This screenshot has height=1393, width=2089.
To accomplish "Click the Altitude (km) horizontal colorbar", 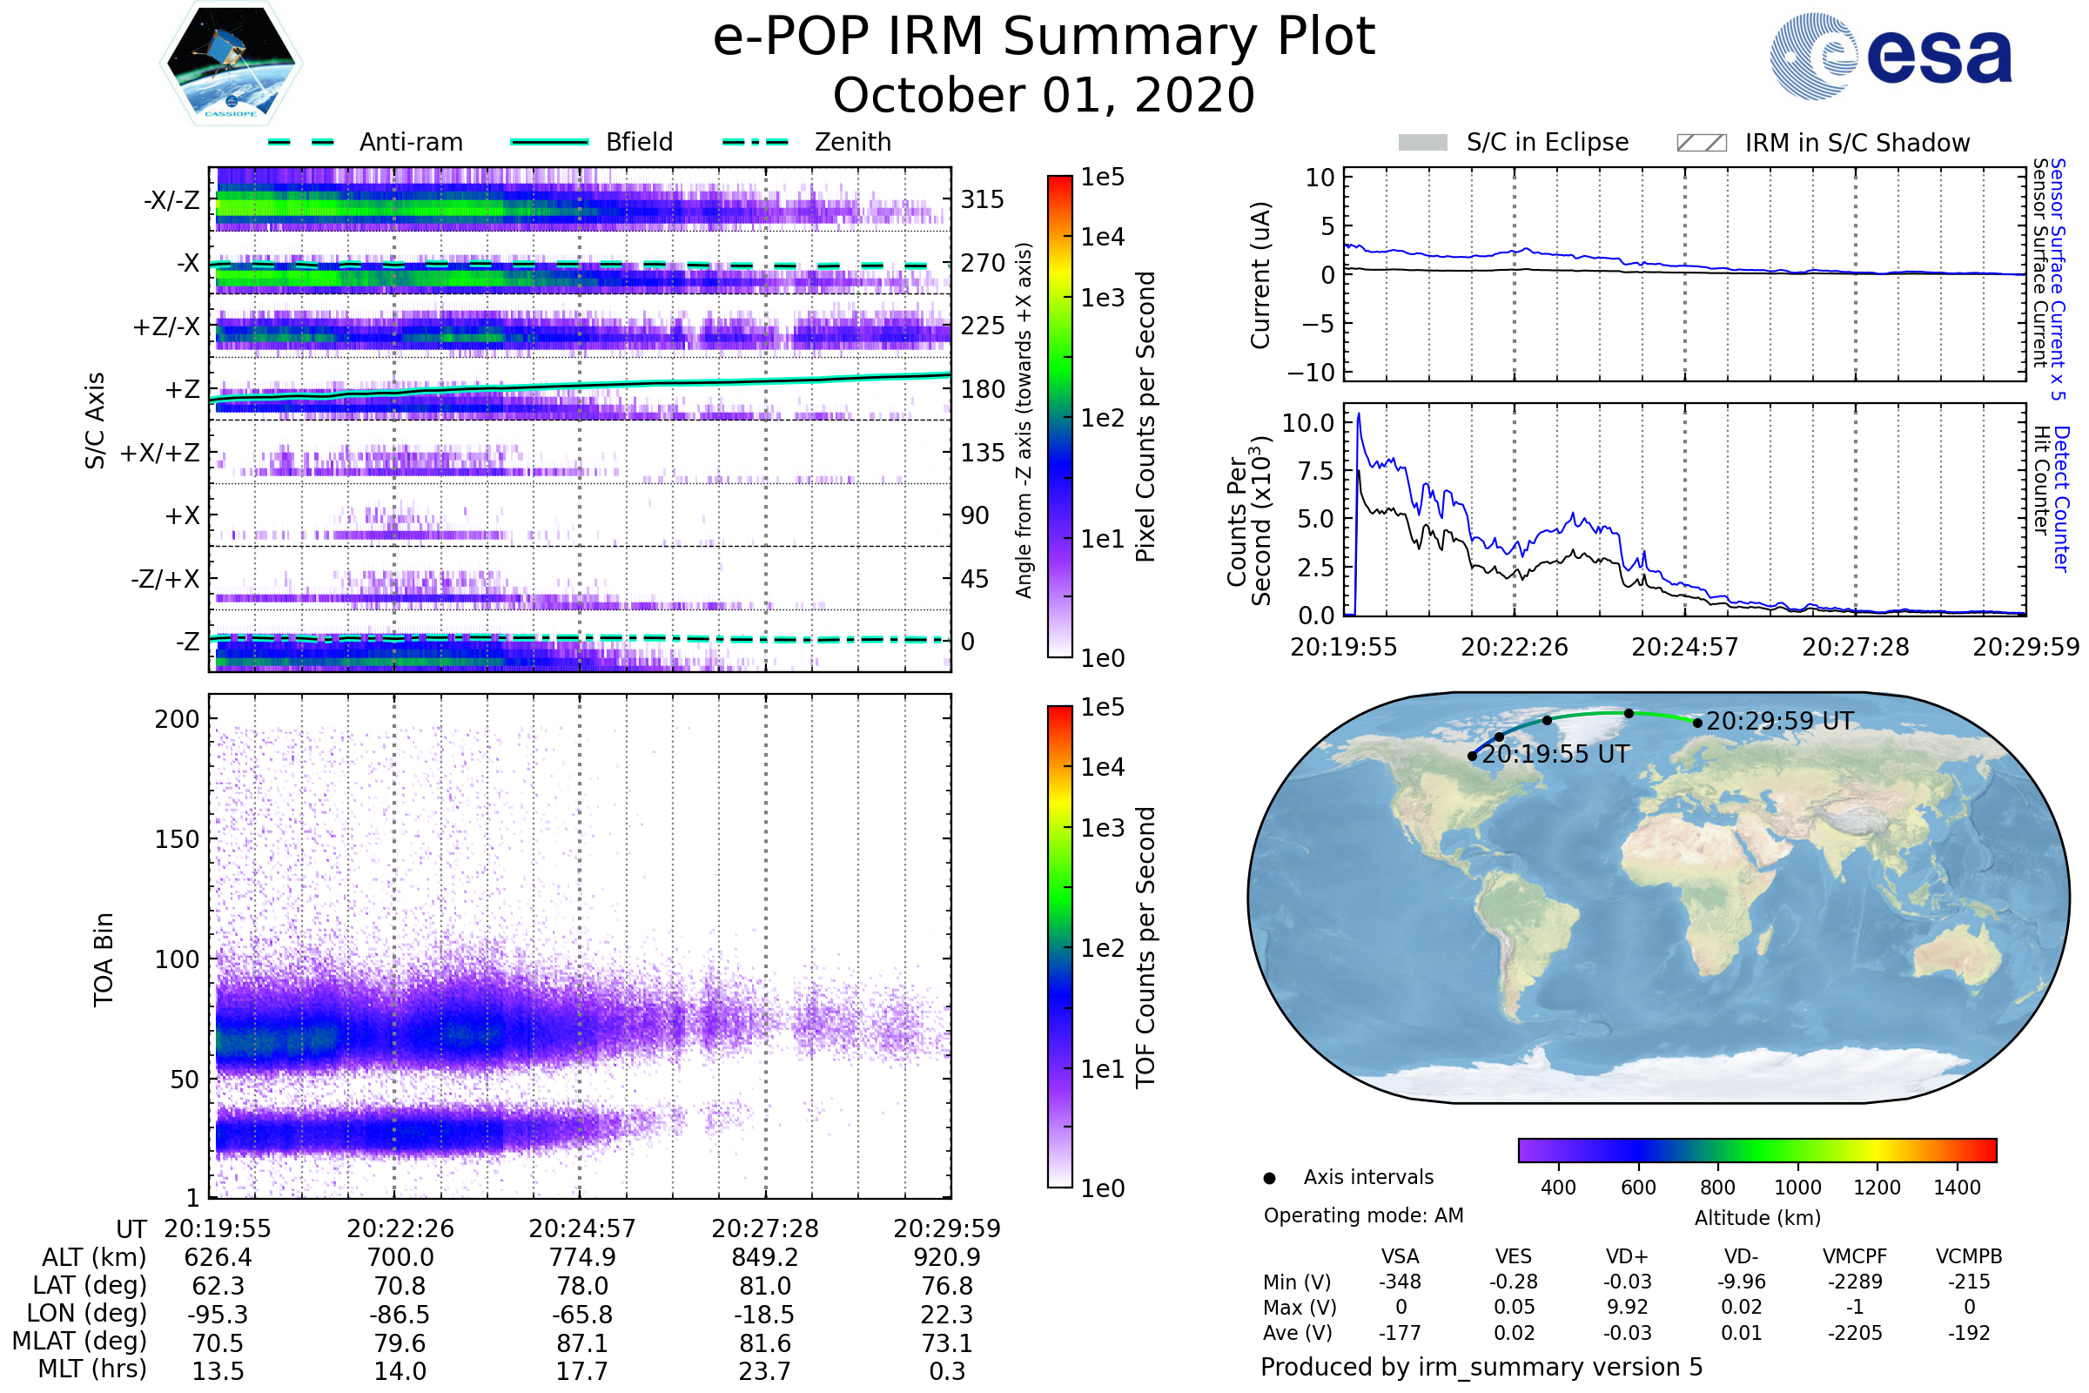I will pyautogui.click(x=1757, y=1149).
